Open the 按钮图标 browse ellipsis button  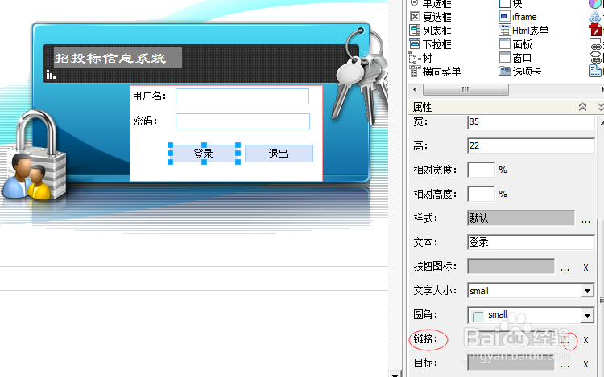point(565,268)
